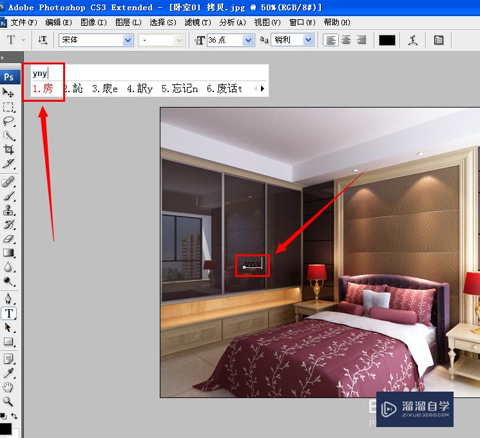Image resolution: width=480 pixels, height=438 pixels.
Task: Select the Zoom tool
Action: [8, 401]
